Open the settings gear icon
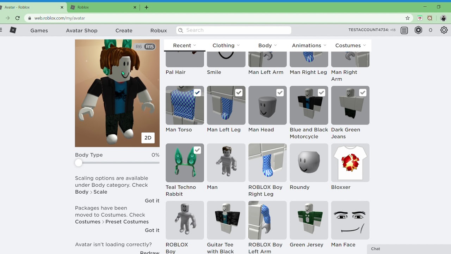Viewport: 451px width, 254px height. tap(444, 30)
